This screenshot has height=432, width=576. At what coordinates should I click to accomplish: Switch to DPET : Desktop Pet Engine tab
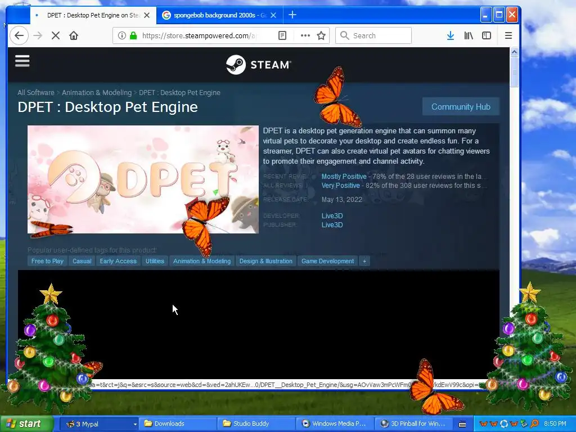[x=93, y=15]
